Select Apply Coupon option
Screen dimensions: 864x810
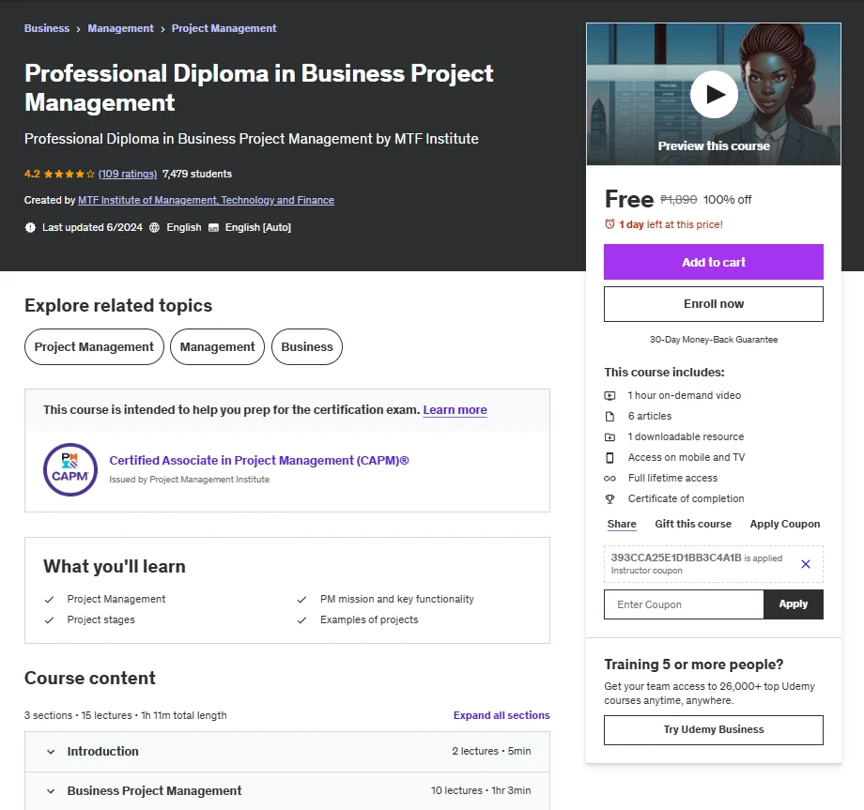tap(785, 524)
